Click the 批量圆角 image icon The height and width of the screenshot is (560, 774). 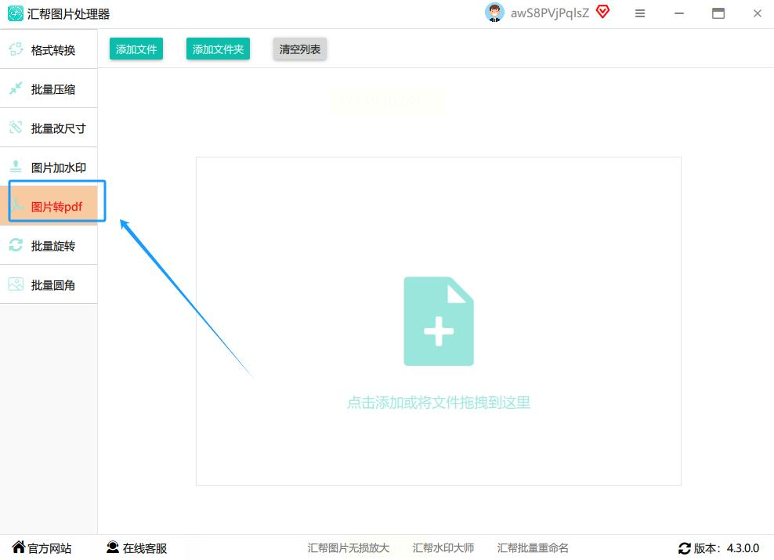click(x=16, y=284)
